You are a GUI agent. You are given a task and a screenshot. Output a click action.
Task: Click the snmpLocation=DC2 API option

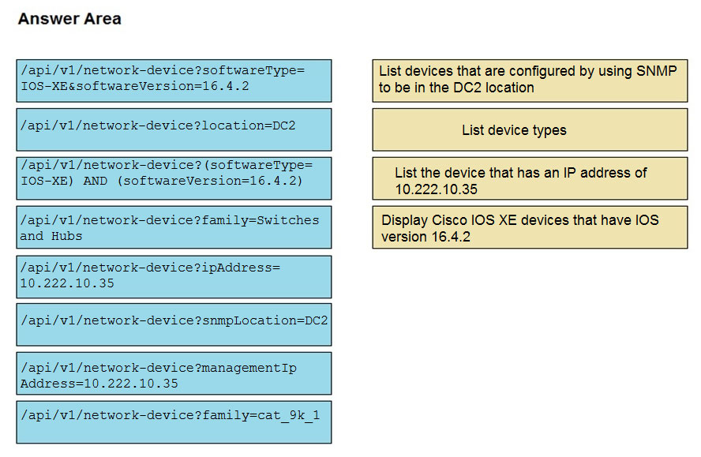(x=174, y=324)
